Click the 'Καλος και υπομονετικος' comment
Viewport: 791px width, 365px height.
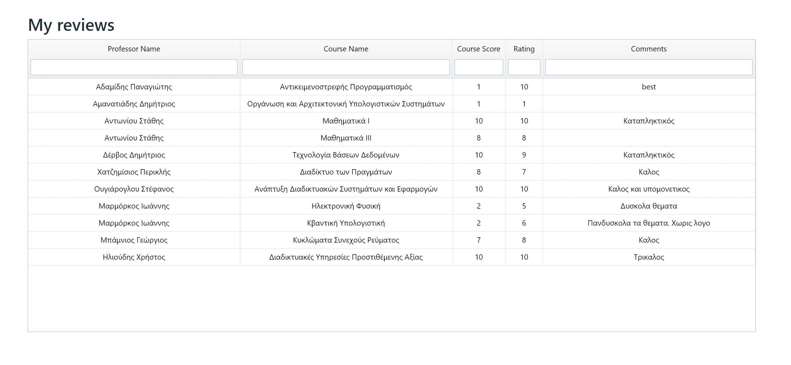pyautogui.click(x=649, y=189)
